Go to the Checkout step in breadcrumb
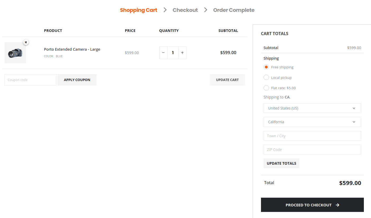 pos(185,10)
